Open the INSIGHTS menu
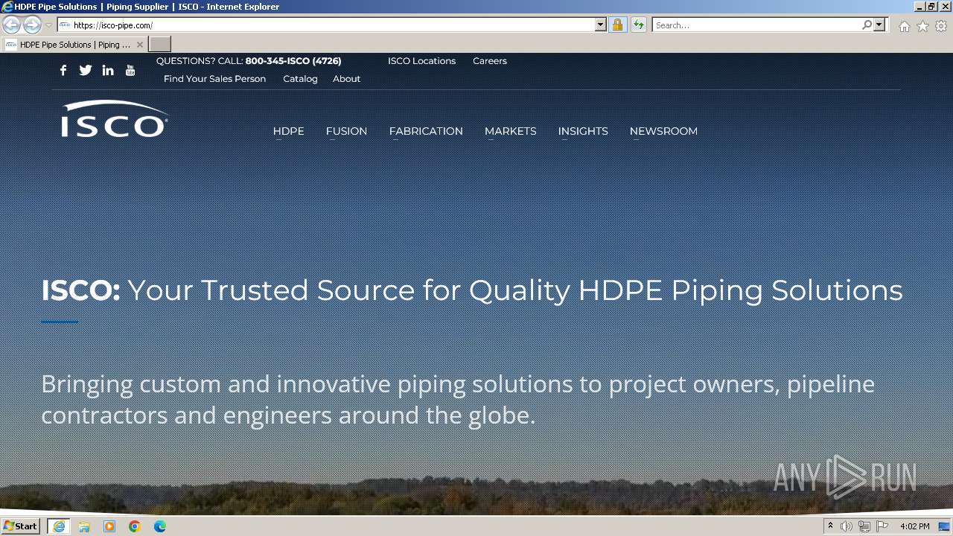The height and width of the screenshot is (536, 953). 583,131
